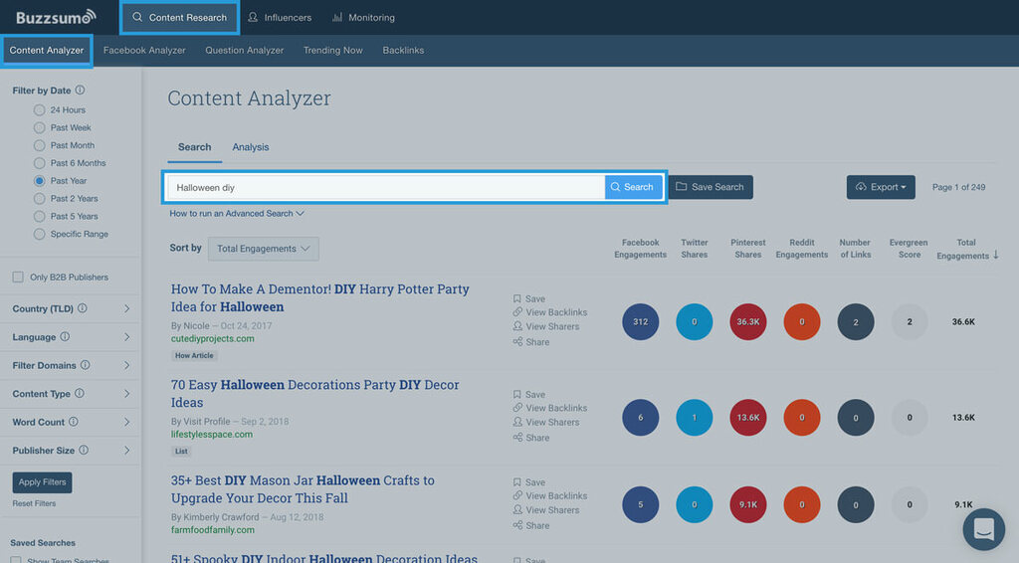
Task: Open the Export dropdown menu
Action: pos(881,187)
